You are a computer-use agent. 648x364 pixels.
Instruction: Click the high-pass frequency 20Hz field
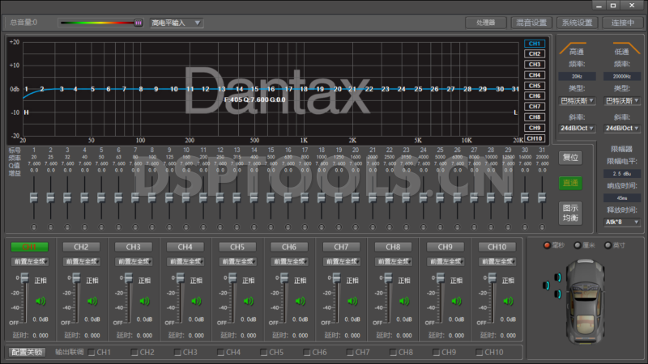(577, 76)
